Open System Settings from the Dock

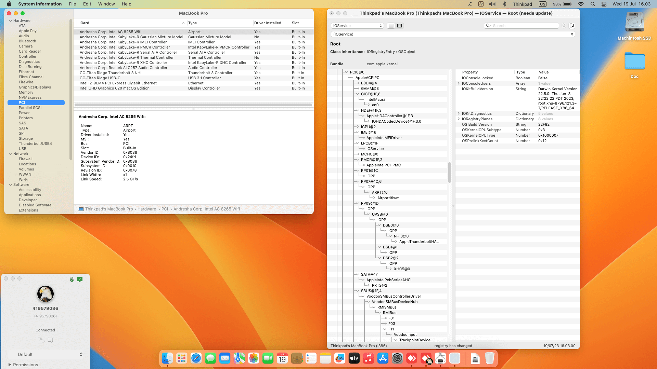click(397, 358)
